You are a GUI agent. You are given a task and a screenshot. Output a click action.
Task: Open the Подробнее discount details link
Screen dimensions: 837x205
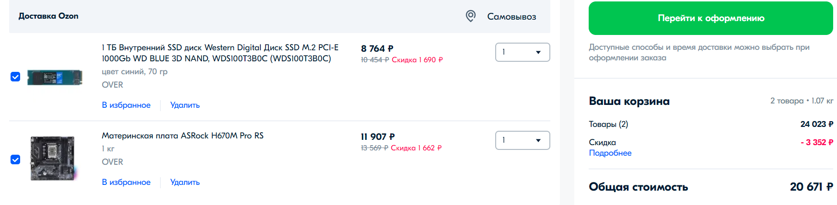pos(610,153)
